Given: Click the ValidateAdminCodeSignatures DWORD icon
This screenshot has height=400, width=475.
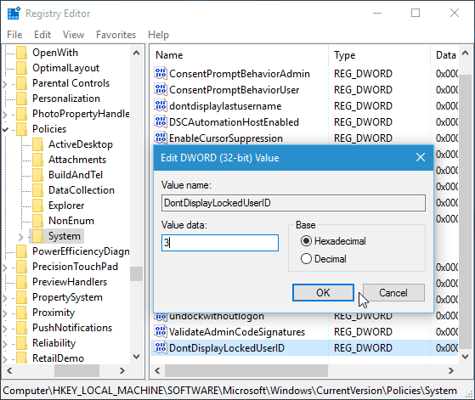Looking at the screenshot, I should (x=161, y=332).
